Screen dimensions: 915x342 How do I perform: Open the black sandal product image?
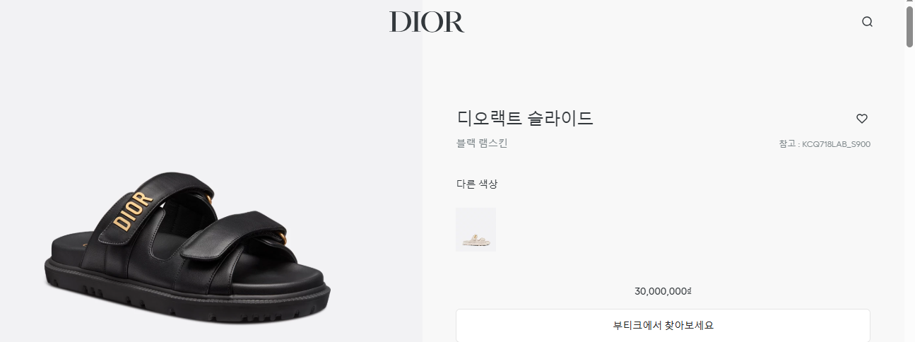point(187,249)
